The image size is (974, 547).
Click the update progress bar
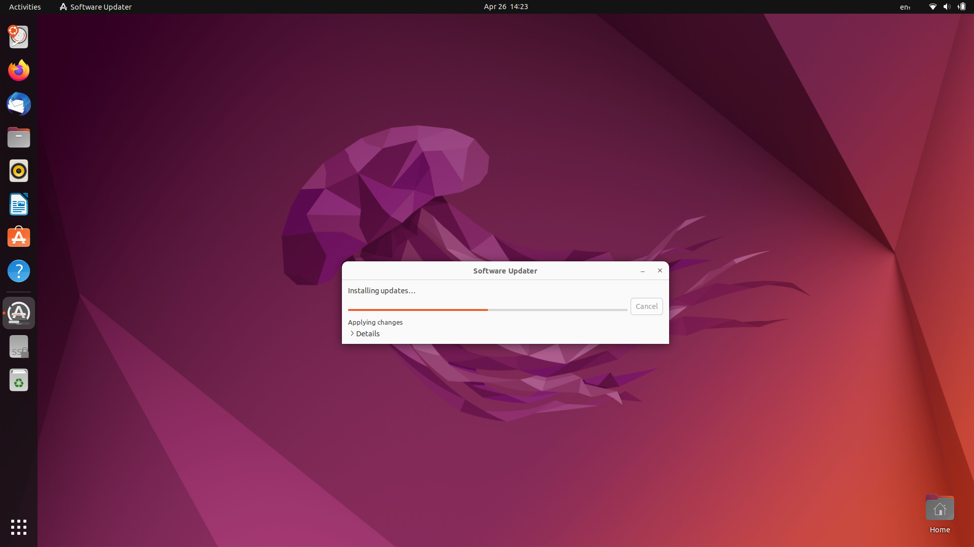click(x=487, y=309)
